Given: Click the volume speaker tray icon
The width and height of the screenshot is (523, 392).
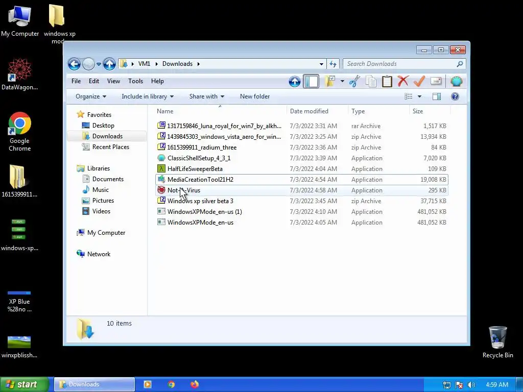Looking at the screenshot, I should click(471, 385).
